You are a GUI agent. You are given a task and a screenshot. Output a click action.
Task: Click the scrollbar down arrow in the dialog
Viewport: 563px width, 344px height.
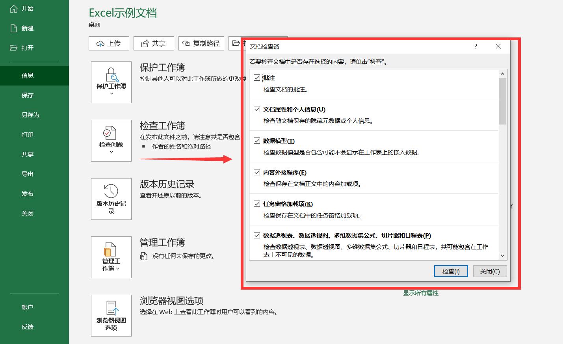pyautogui.click(x=502, y=255)
